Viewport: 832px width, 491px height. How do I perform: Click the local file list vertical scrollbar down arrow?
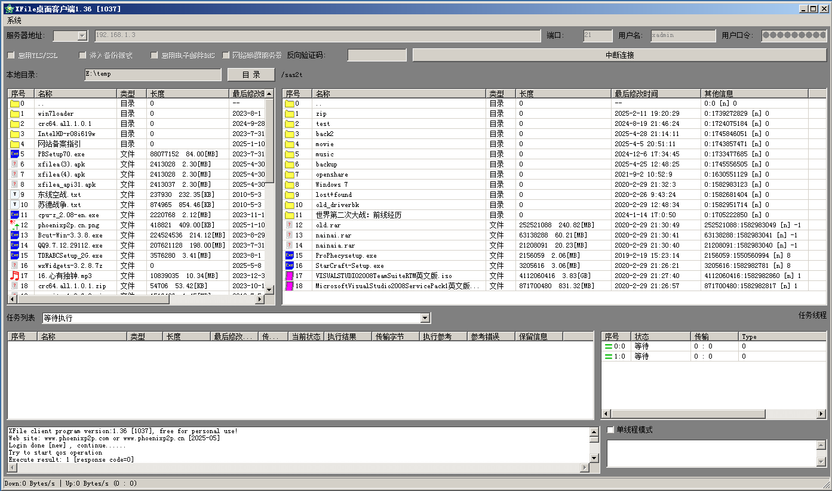(x=269, y=289)
